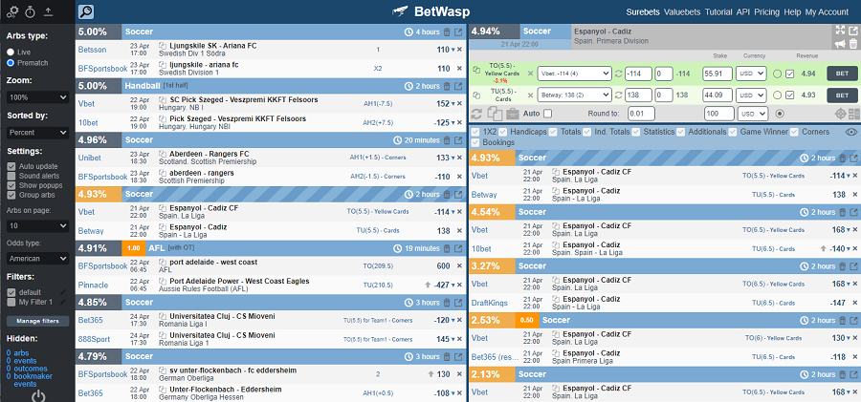Toggle Group arbs setting
861x402 pixels.
(x=11, y=195)
